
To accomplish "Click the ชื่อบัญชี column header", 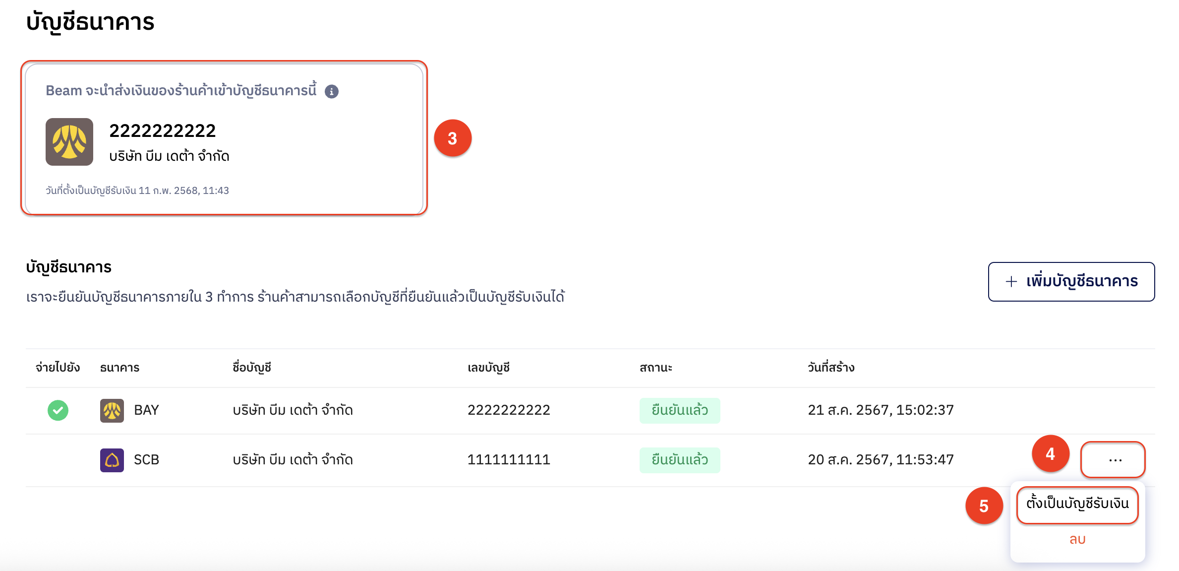I will pos(252,368).
